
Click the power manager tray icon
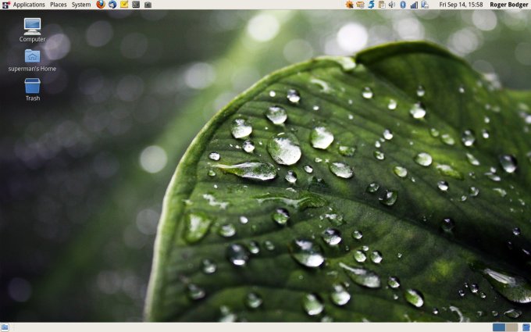point(425,5)
